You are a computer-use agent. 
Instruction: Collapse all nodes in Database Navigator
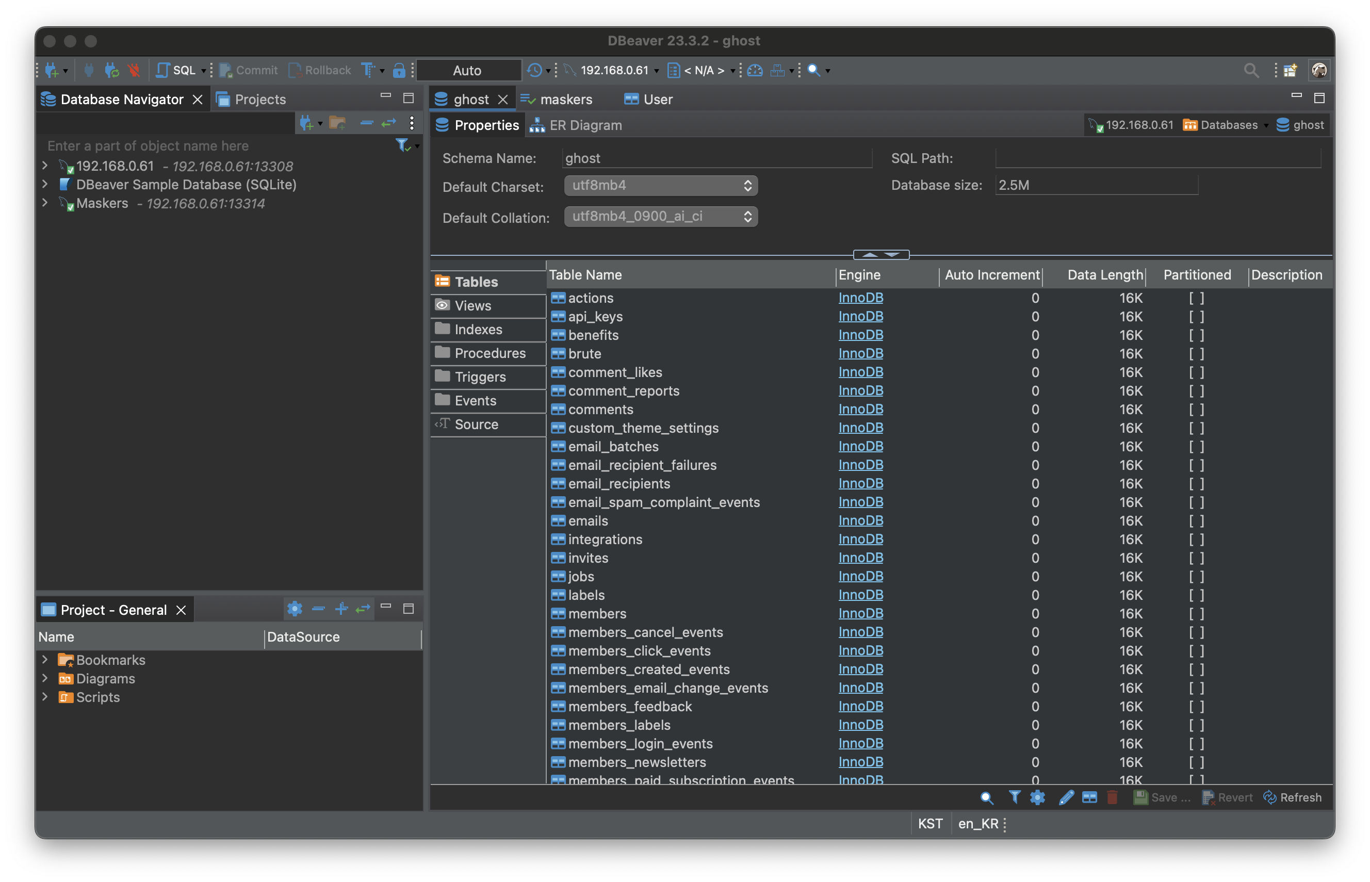pos(367,123)
